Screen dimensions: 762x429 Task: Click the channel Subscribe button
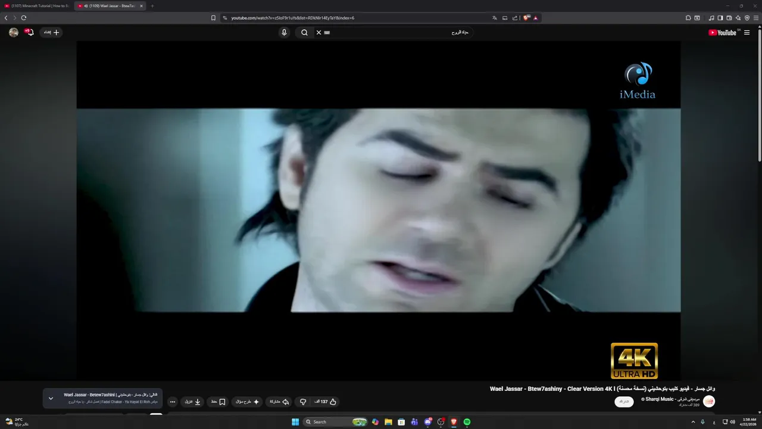(624, 402)
